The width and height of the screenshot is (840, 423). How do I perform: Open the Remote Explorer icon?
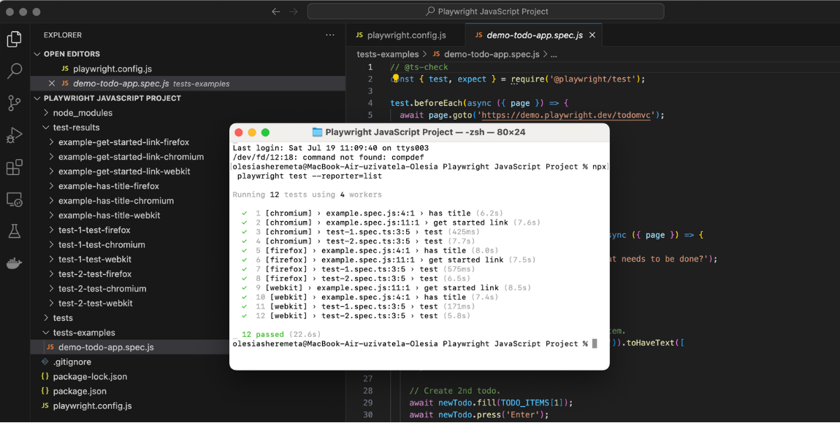coord(14,199)
